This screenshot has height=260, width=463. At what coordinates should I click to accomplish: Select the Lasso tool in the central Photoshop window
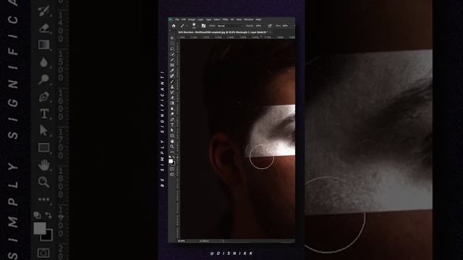pyautogui.click(x=172, y=48)
